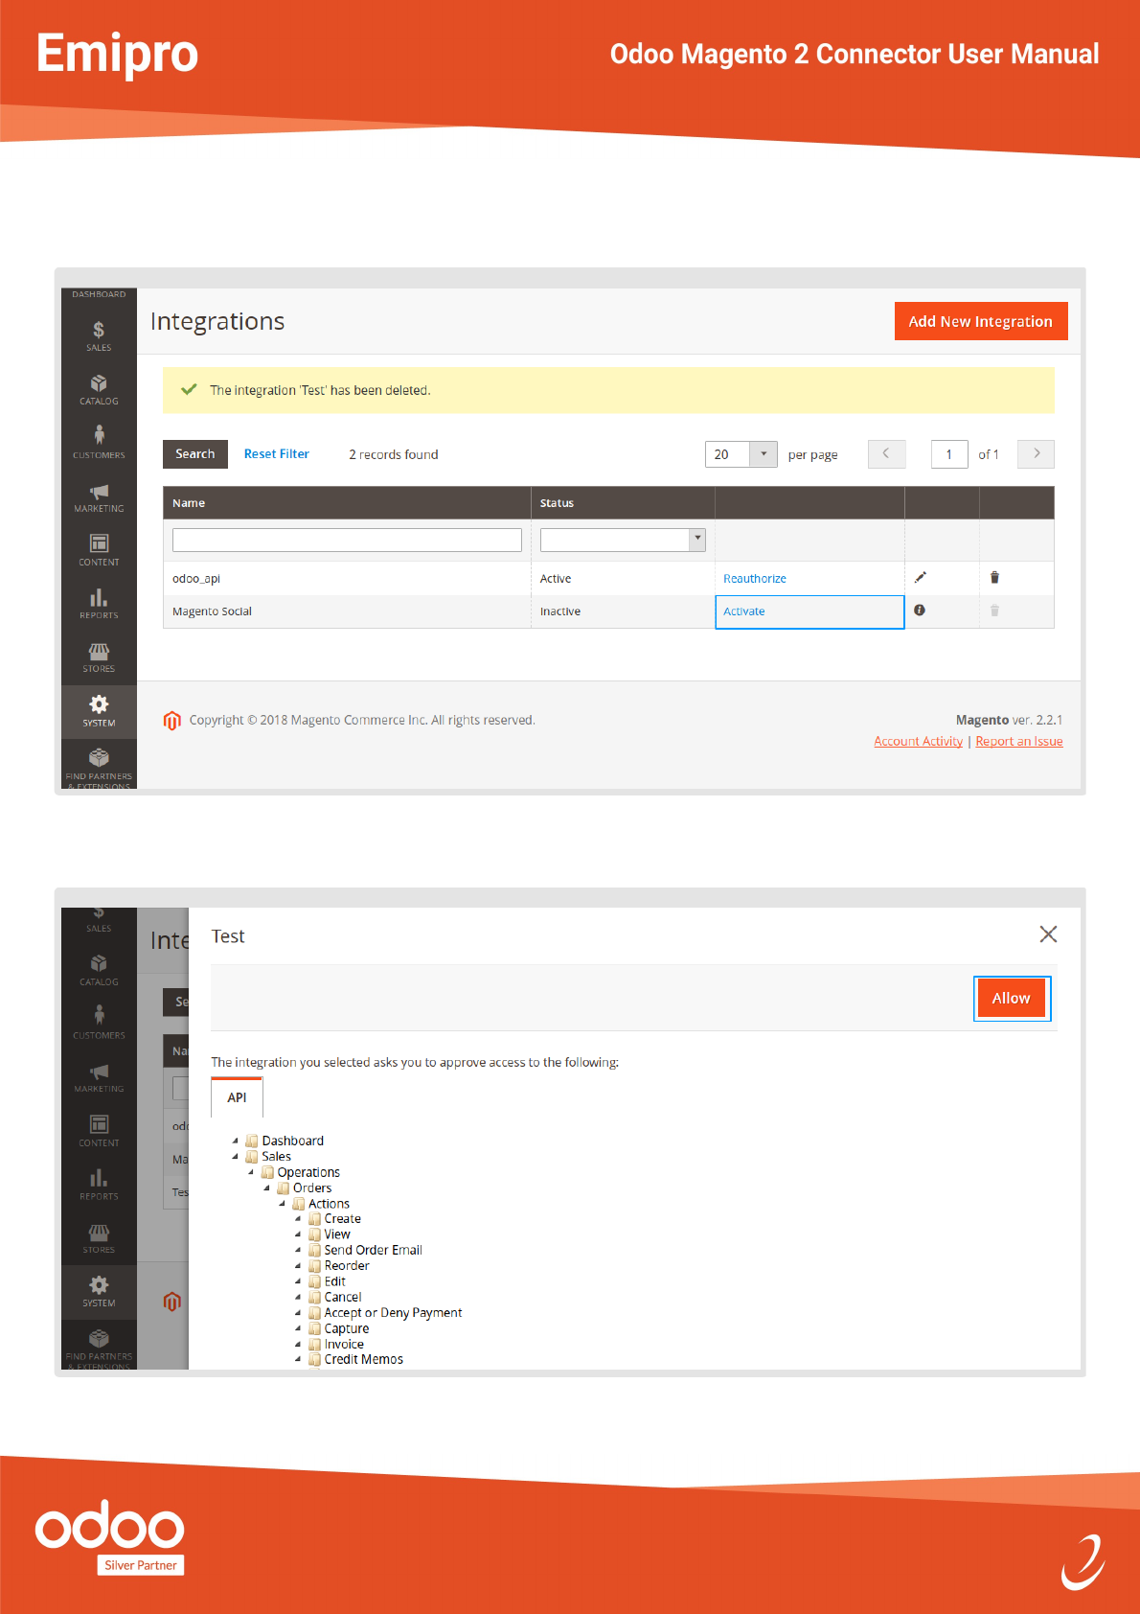Open Sales menu in upper Magento sidebar

click(x=99, y=335)
